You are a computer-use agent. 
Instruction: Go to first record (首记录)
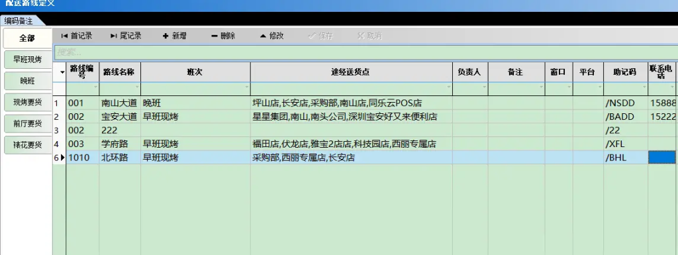[77, 36]
